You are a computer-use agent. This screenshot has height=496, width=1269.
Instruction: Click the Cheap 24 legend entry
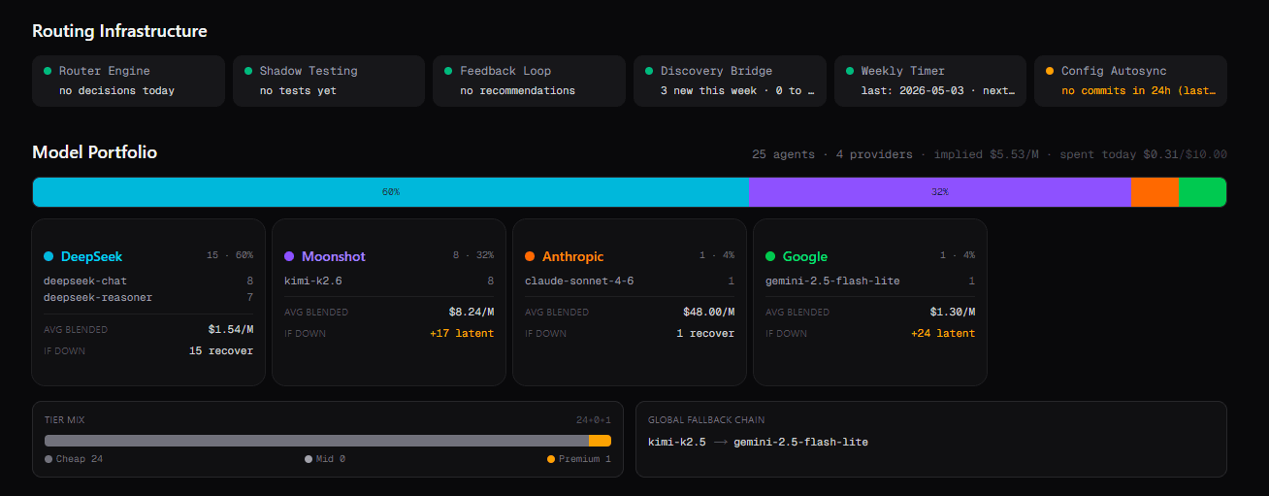coord(74,459)
